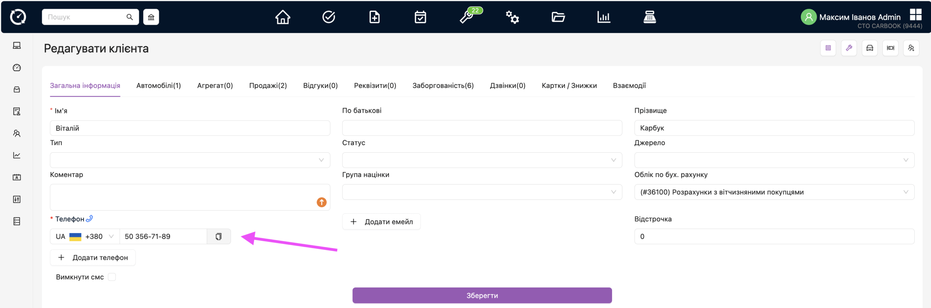Click the gears settings icon in header
The image size is (931, 308).
point(512,17)
